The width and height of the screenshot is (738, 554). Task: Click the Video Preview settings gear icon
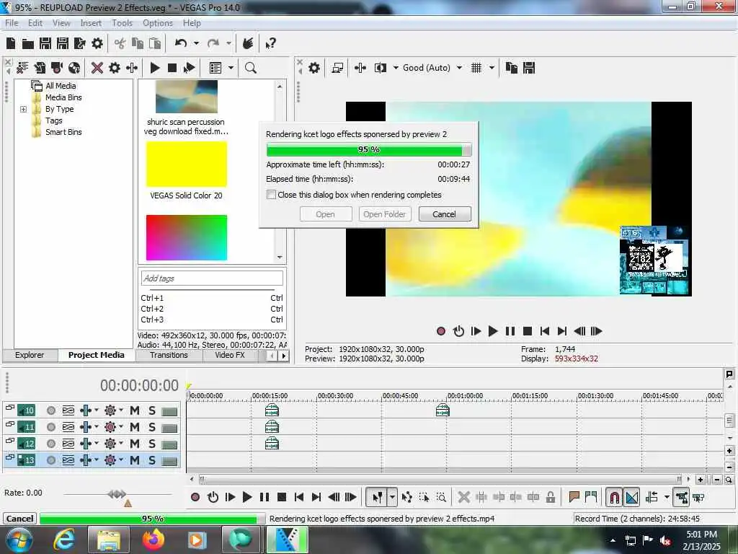[x=314, y=68]
